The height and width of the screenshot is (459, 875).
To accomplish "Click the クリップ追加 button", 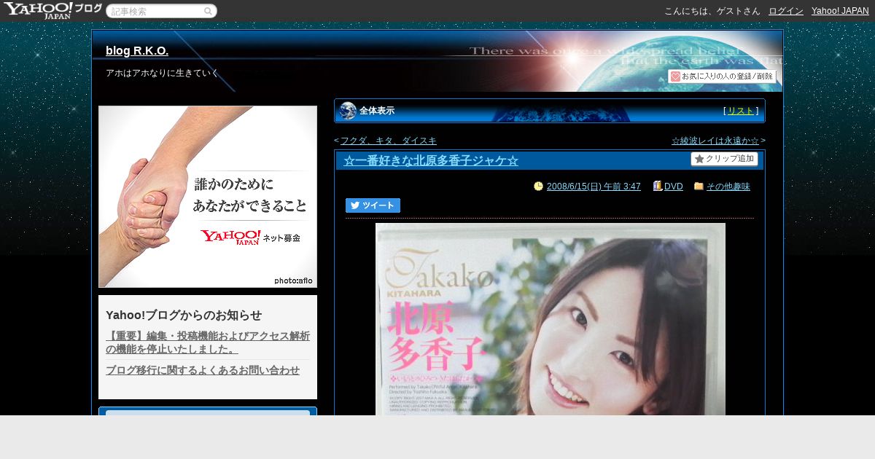I will [x=724, y=159].
